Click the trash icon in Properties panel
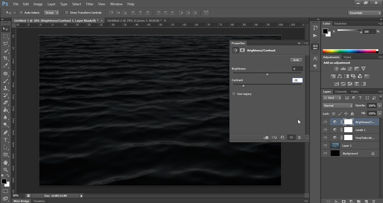This screenshot has width=383, height=203. point(299,138)
